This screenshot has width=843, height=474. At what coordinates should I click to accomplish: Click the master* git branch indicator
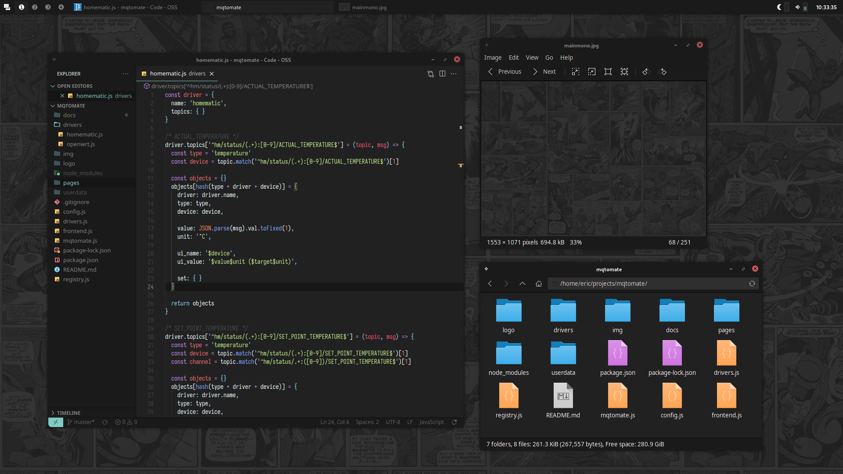(81, 422)
